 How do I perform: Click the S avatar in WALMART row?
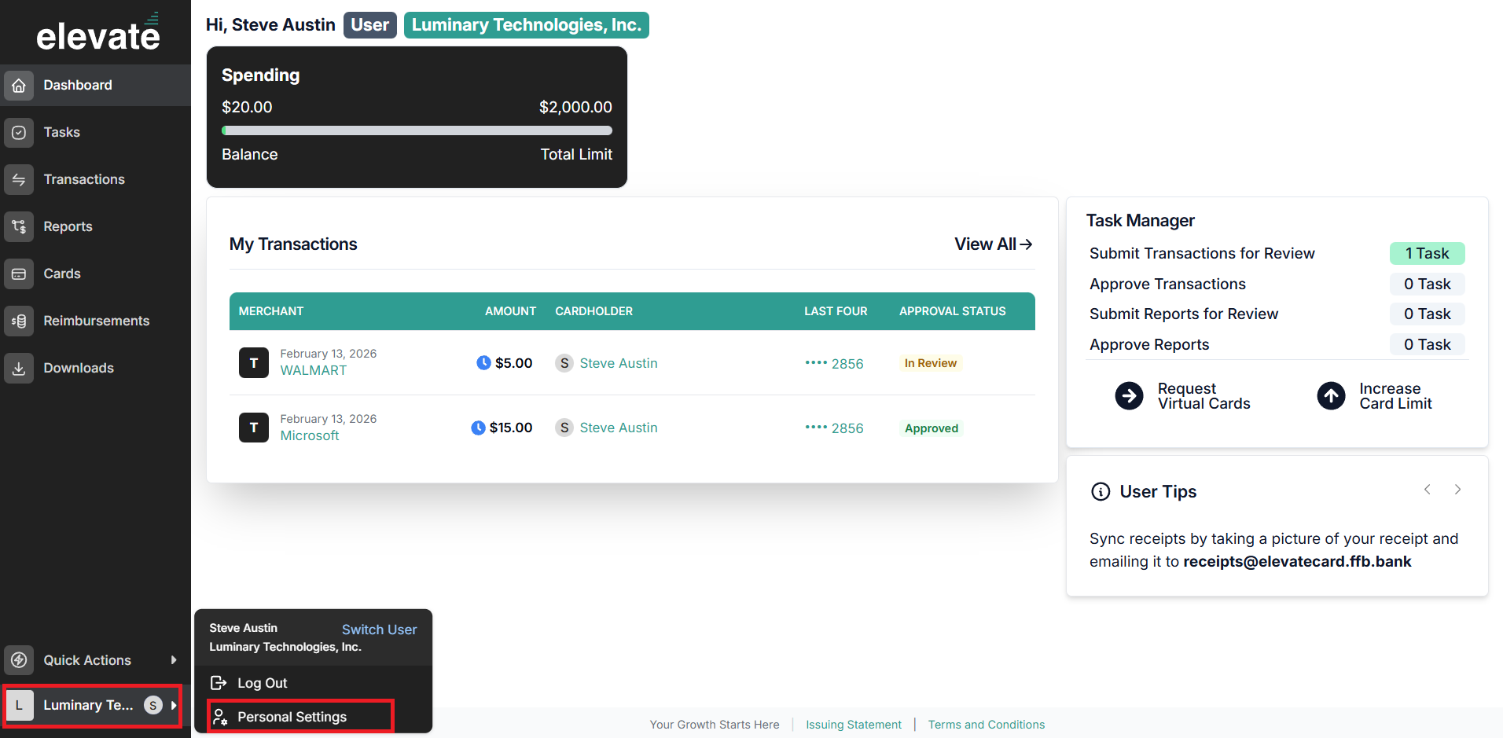click(x=564, y=363)
